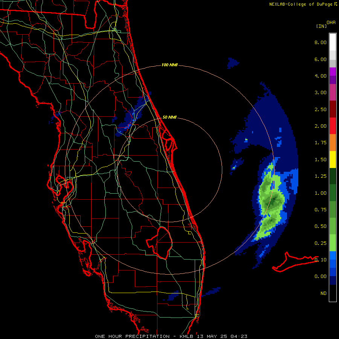Click the 0.00 legend value
The width and height of the screenshot is (339, 339).
click(x=321, y=276)
